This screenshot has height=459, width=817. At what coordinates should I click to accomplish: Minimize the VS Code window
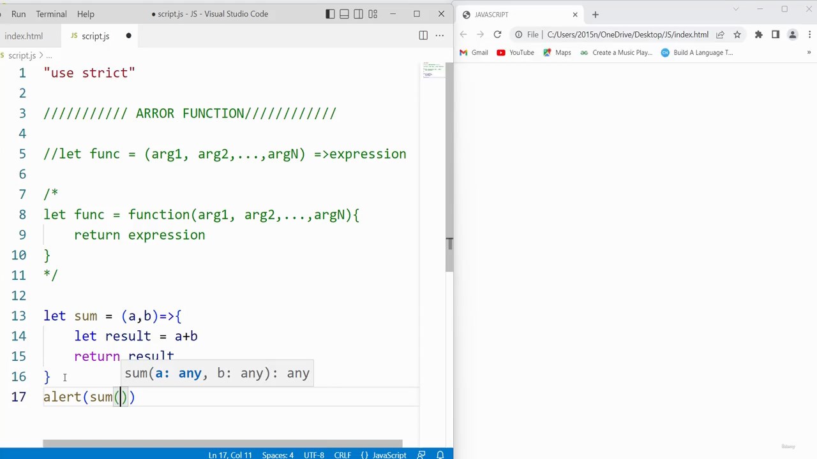coord(393,14)
